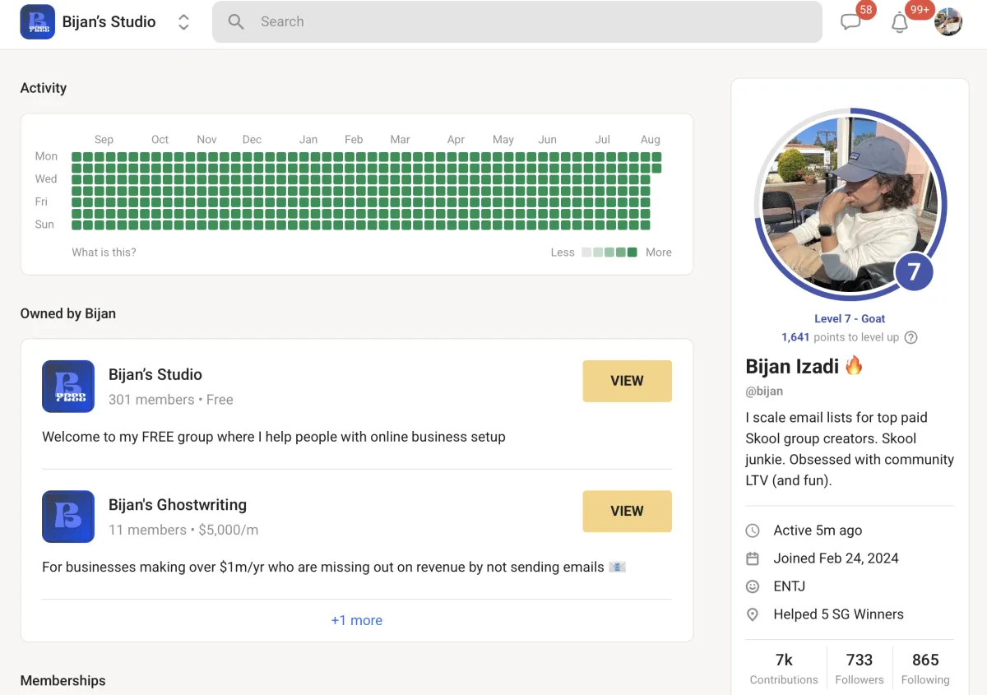Open the user avatar menu in header
This screenshot has width=987, height=695.
(948, 21)
